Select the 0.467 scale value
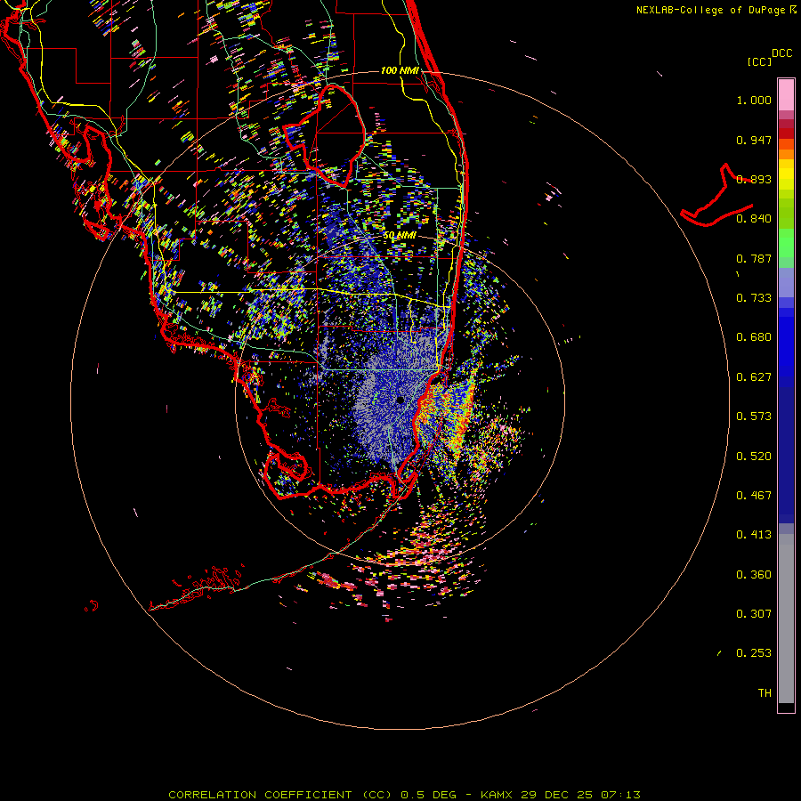Screen dimensions: 801x801 [754, 496]
